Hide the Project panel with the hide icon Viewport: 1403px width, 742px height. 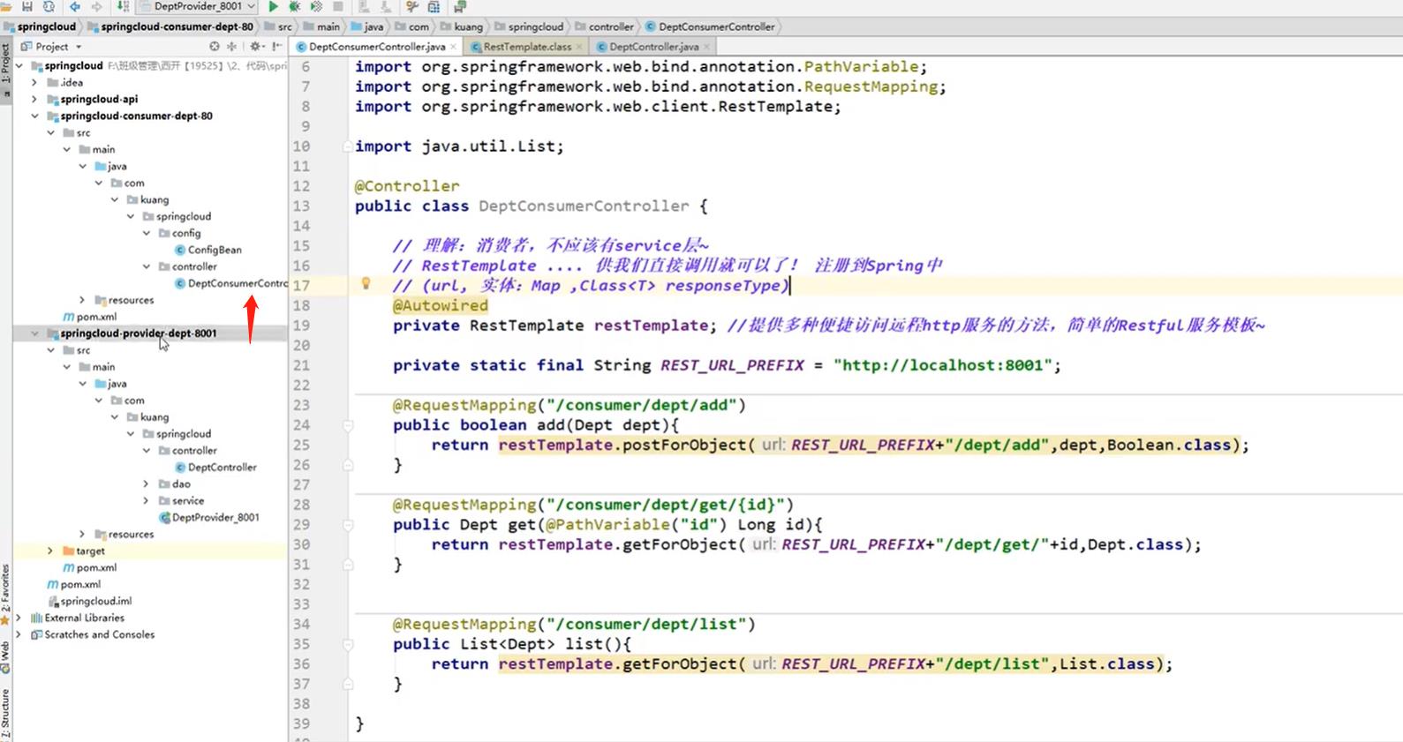tap(277, 46)
